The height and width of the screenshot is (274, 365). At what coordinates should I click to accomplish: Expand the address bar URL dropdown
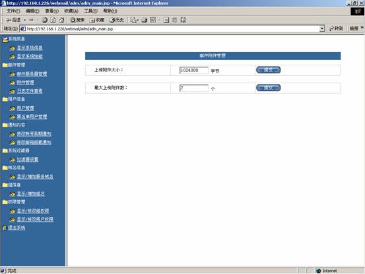[x=322, y=29]
